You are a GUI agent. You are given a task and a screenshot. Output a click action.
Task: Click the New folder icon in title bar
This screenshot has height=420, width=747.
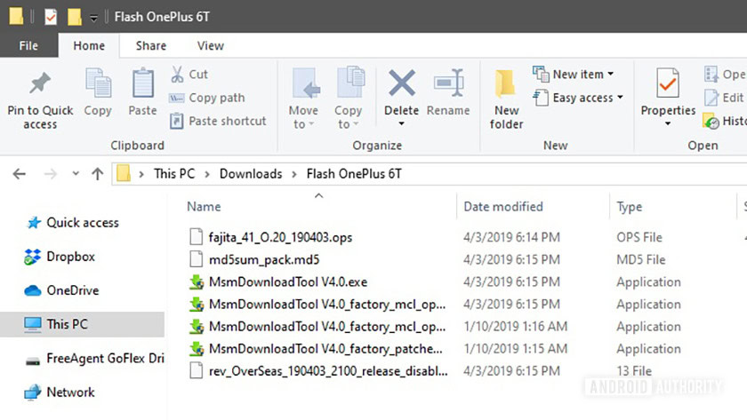tap(75, 17)
